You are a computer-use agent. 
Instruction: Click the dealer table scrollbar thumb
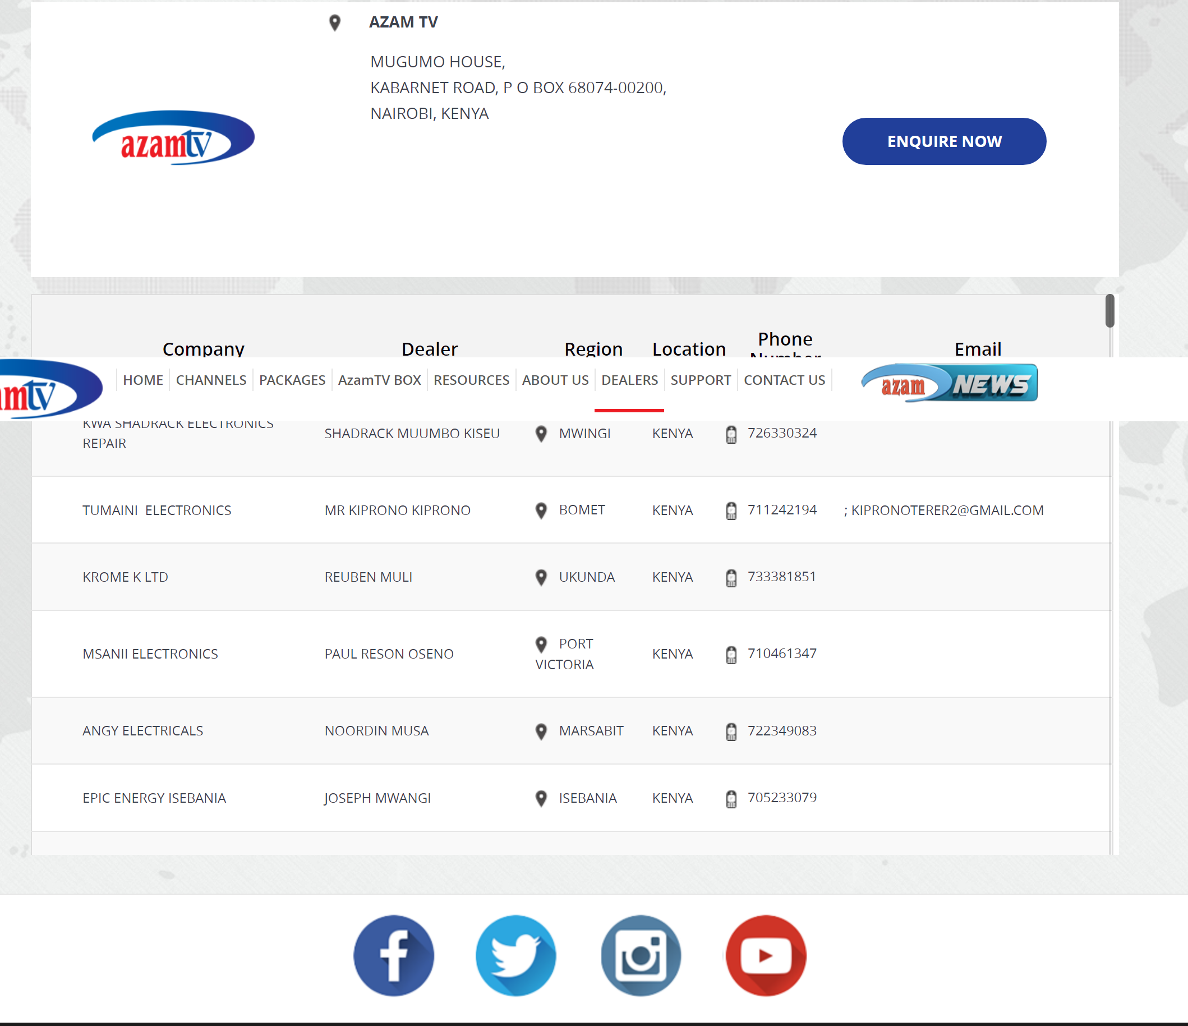point(1109,311)
